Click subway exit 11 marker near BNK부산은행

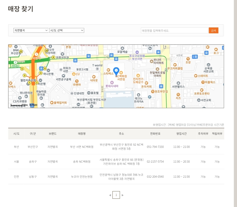pos(21,51)
